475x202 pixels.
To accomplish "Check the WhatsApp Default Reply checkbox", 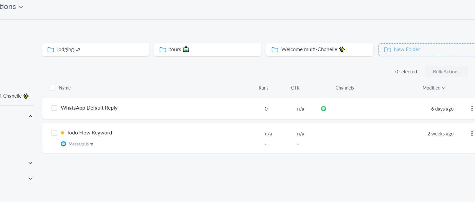I will tap(54, 108).
